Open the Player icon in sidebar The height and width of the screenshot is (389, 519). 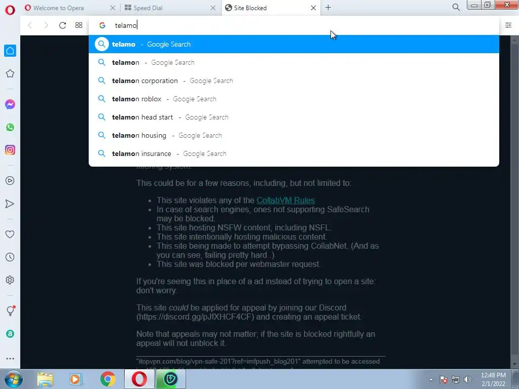[10, 181]
